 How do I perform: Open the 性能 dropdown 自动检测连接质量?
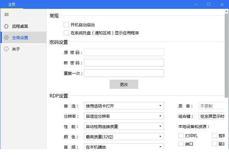(x=124, y=126)
